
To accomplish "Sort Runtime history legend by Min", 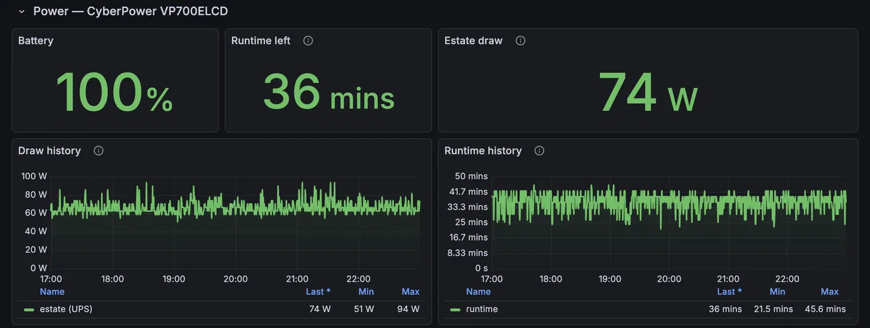I will tap(778, 292).
